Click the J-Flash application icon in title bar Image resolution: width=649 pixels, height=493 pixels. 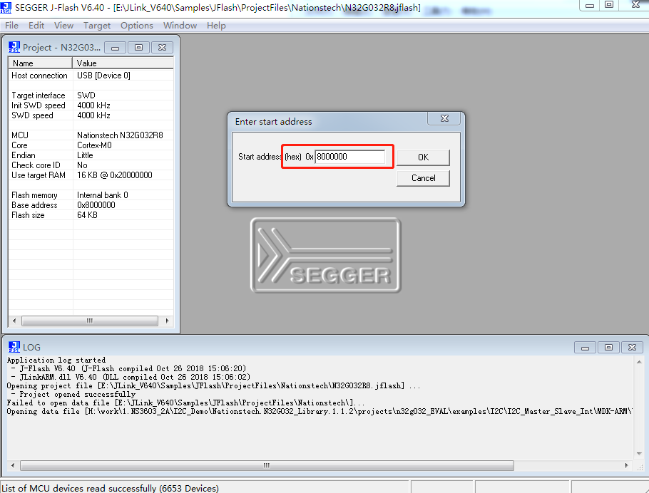[x=6, y=7]
